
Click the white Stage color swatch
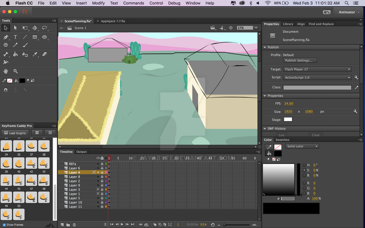[288, 119]
